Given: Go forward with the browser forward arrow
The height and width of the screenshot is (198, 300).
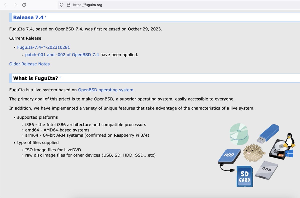Looking at the screenshot, I should pos(15,5).
